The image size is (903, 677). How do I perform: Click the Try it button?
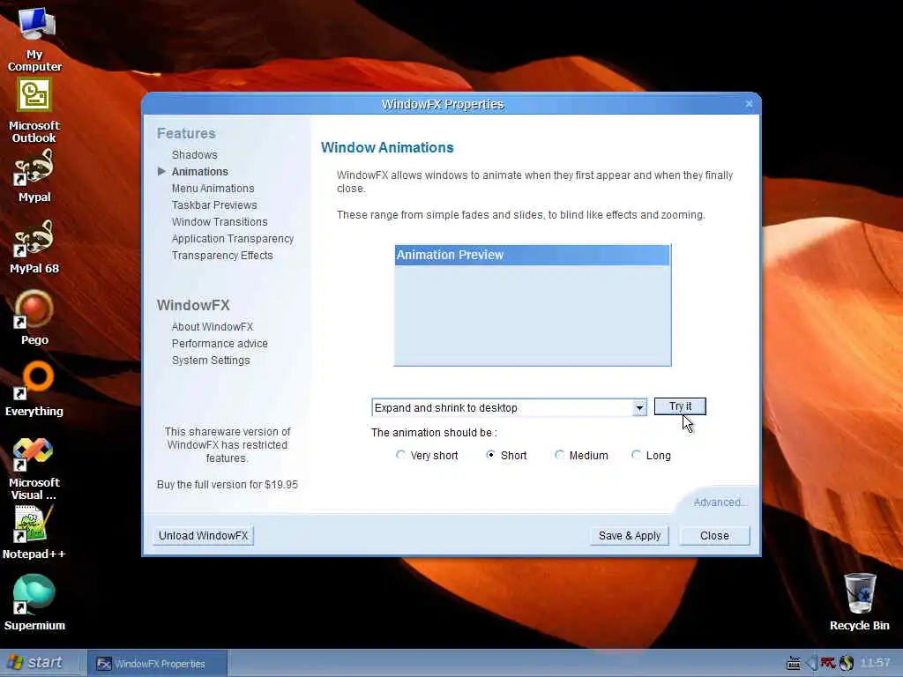(680, 405)
